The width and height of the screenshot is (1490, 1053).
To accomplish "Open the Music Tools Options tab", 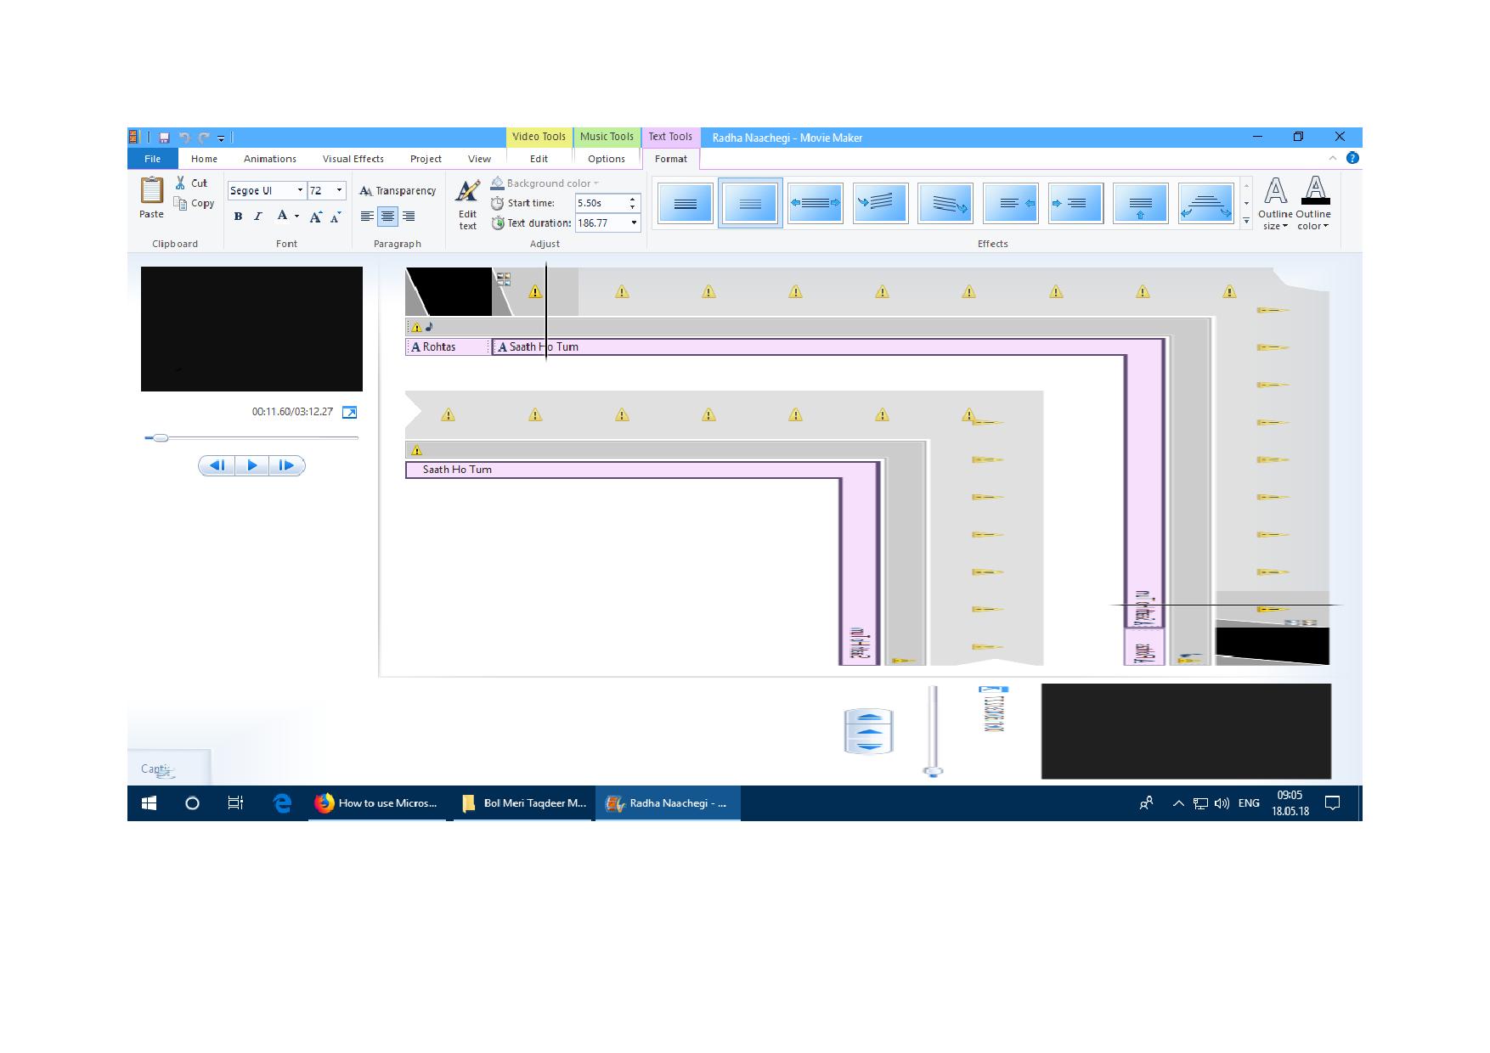I will pyautogui.click(x=607, y=159).
